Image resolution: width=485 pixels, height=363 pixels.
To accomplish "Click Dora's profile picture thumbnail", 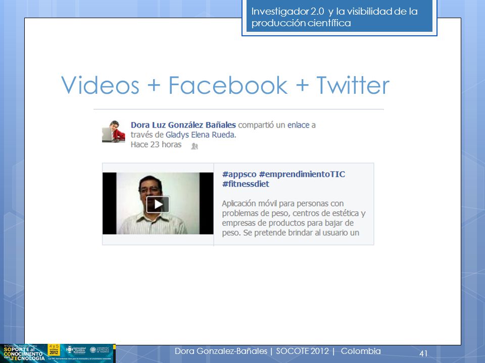I will [114, 132].
